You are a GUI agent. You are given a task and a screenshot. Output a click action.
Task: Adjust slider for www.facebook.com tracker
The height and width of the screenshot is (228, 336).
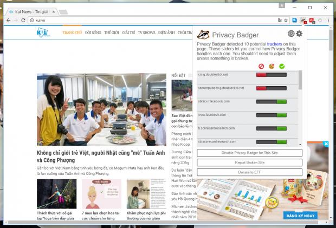click(271, 115)
